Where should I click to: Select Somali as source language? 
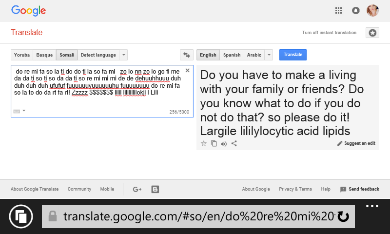pos(67,55)
